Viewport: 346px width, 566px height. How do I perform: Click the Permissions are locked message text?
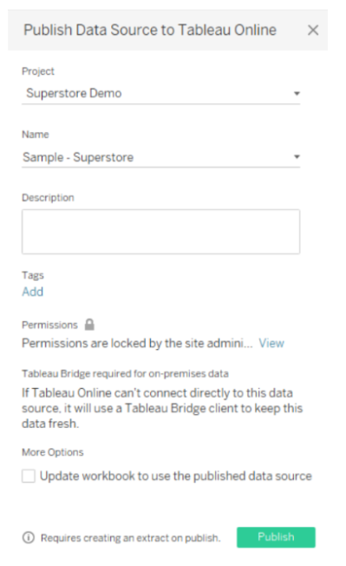click(137, 343)
